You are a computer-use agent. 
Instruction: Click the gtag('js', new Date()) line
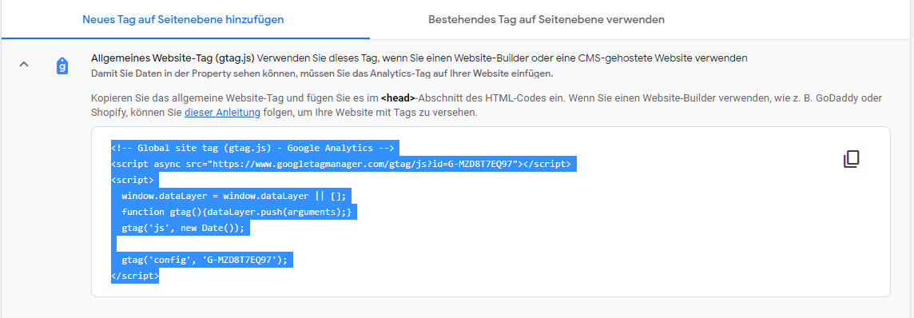point(182,228)
